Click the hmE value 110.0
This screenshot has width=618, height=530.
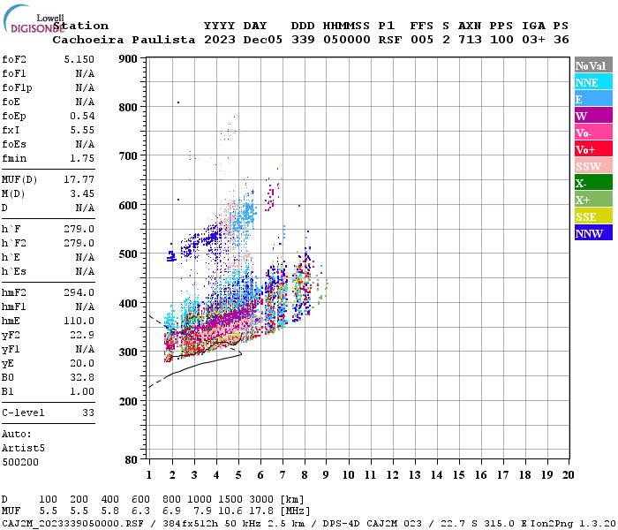click(79, 321)
